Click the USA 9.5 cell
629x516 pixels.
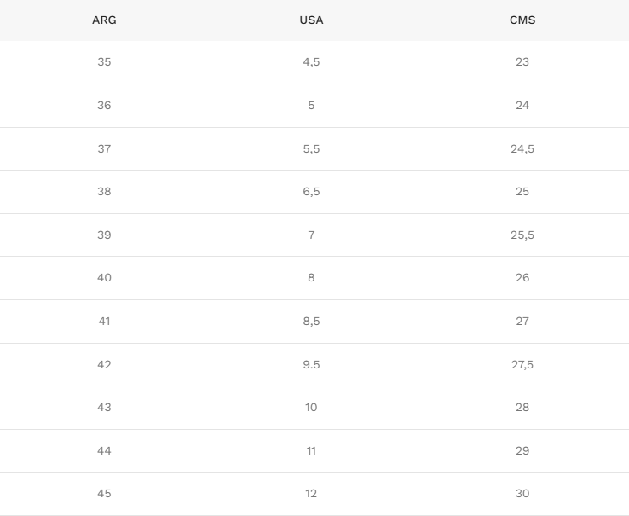pyautogui.click(x=311, y=365)
